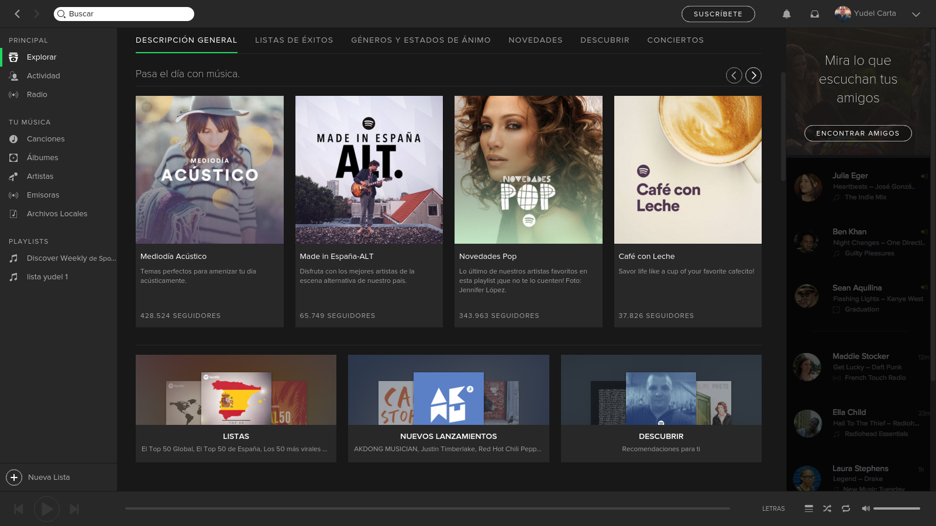The height and width of the screenshot is (526, 936).
Task: Click the Novedades Pop title link
Action: [488, 257]
